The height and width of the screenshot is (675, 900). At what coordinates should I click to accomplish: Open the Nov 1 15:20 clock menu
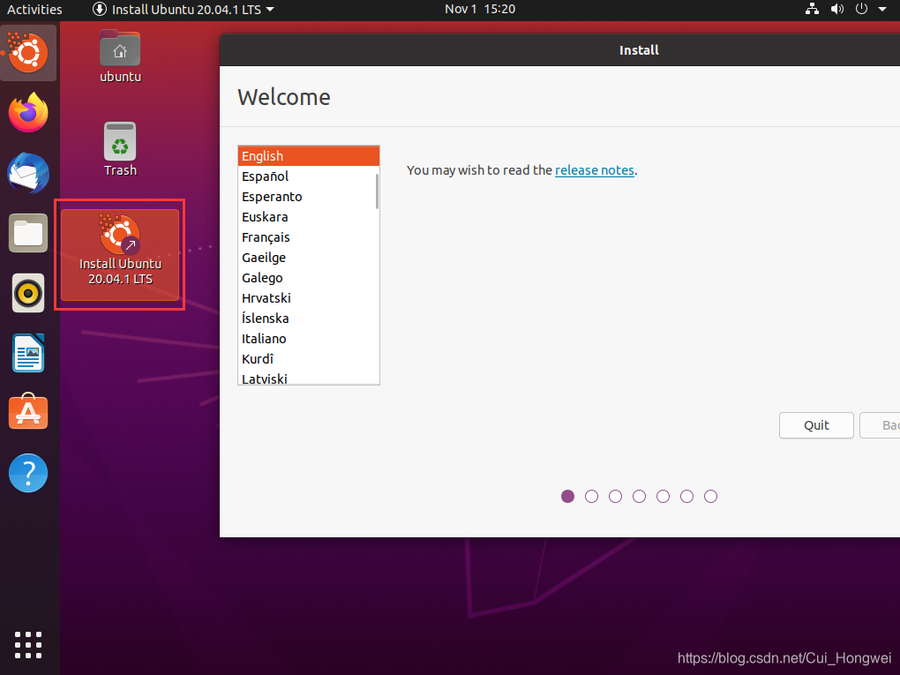coord(480,9)
